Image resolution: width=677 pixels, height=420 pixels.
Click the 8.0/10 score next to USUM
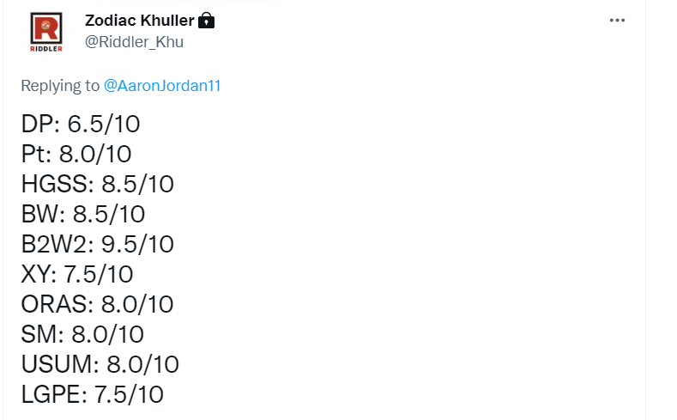pyautogui.click(x=142, y=363)
